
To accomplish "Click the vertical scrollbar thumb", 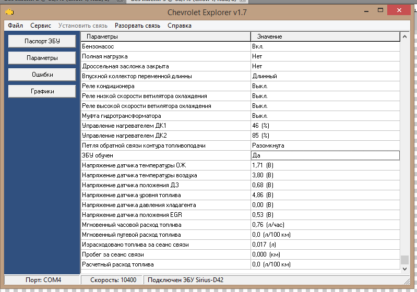I will click(x=404, y=260).
